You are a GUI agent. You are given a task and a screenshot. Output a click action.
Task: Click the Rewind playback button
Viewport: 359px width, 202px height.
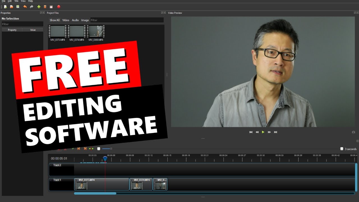click(257, 132)
